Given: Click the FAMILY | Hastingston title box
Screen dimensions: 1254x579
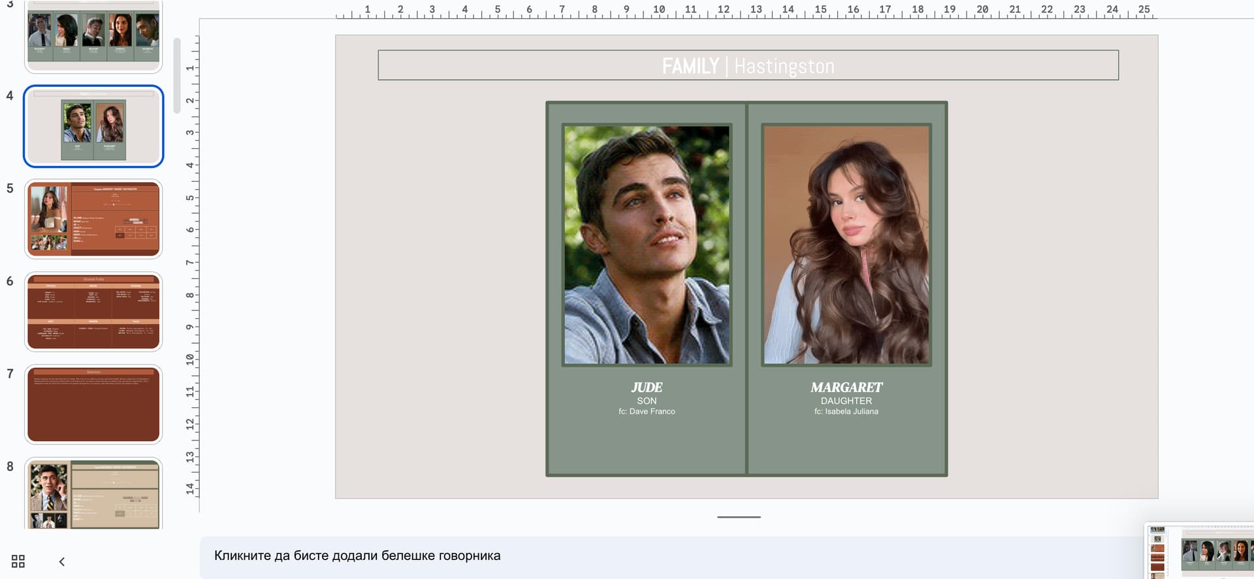Looking at the screenshot, I should pos(748,65).
